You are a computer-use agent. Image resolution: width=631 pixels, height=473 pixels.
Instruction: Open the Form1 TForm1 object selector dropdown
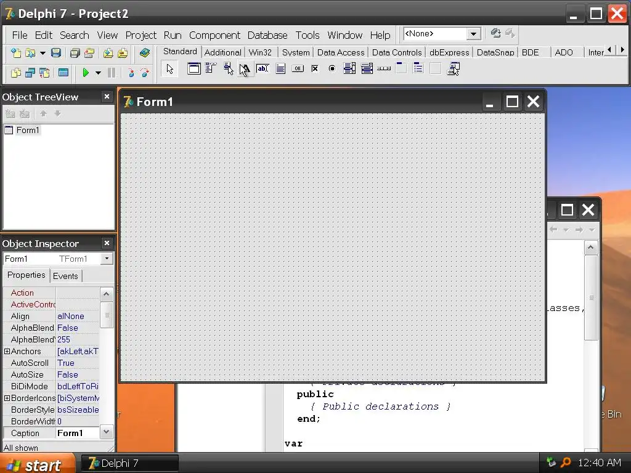click(107, 259)
